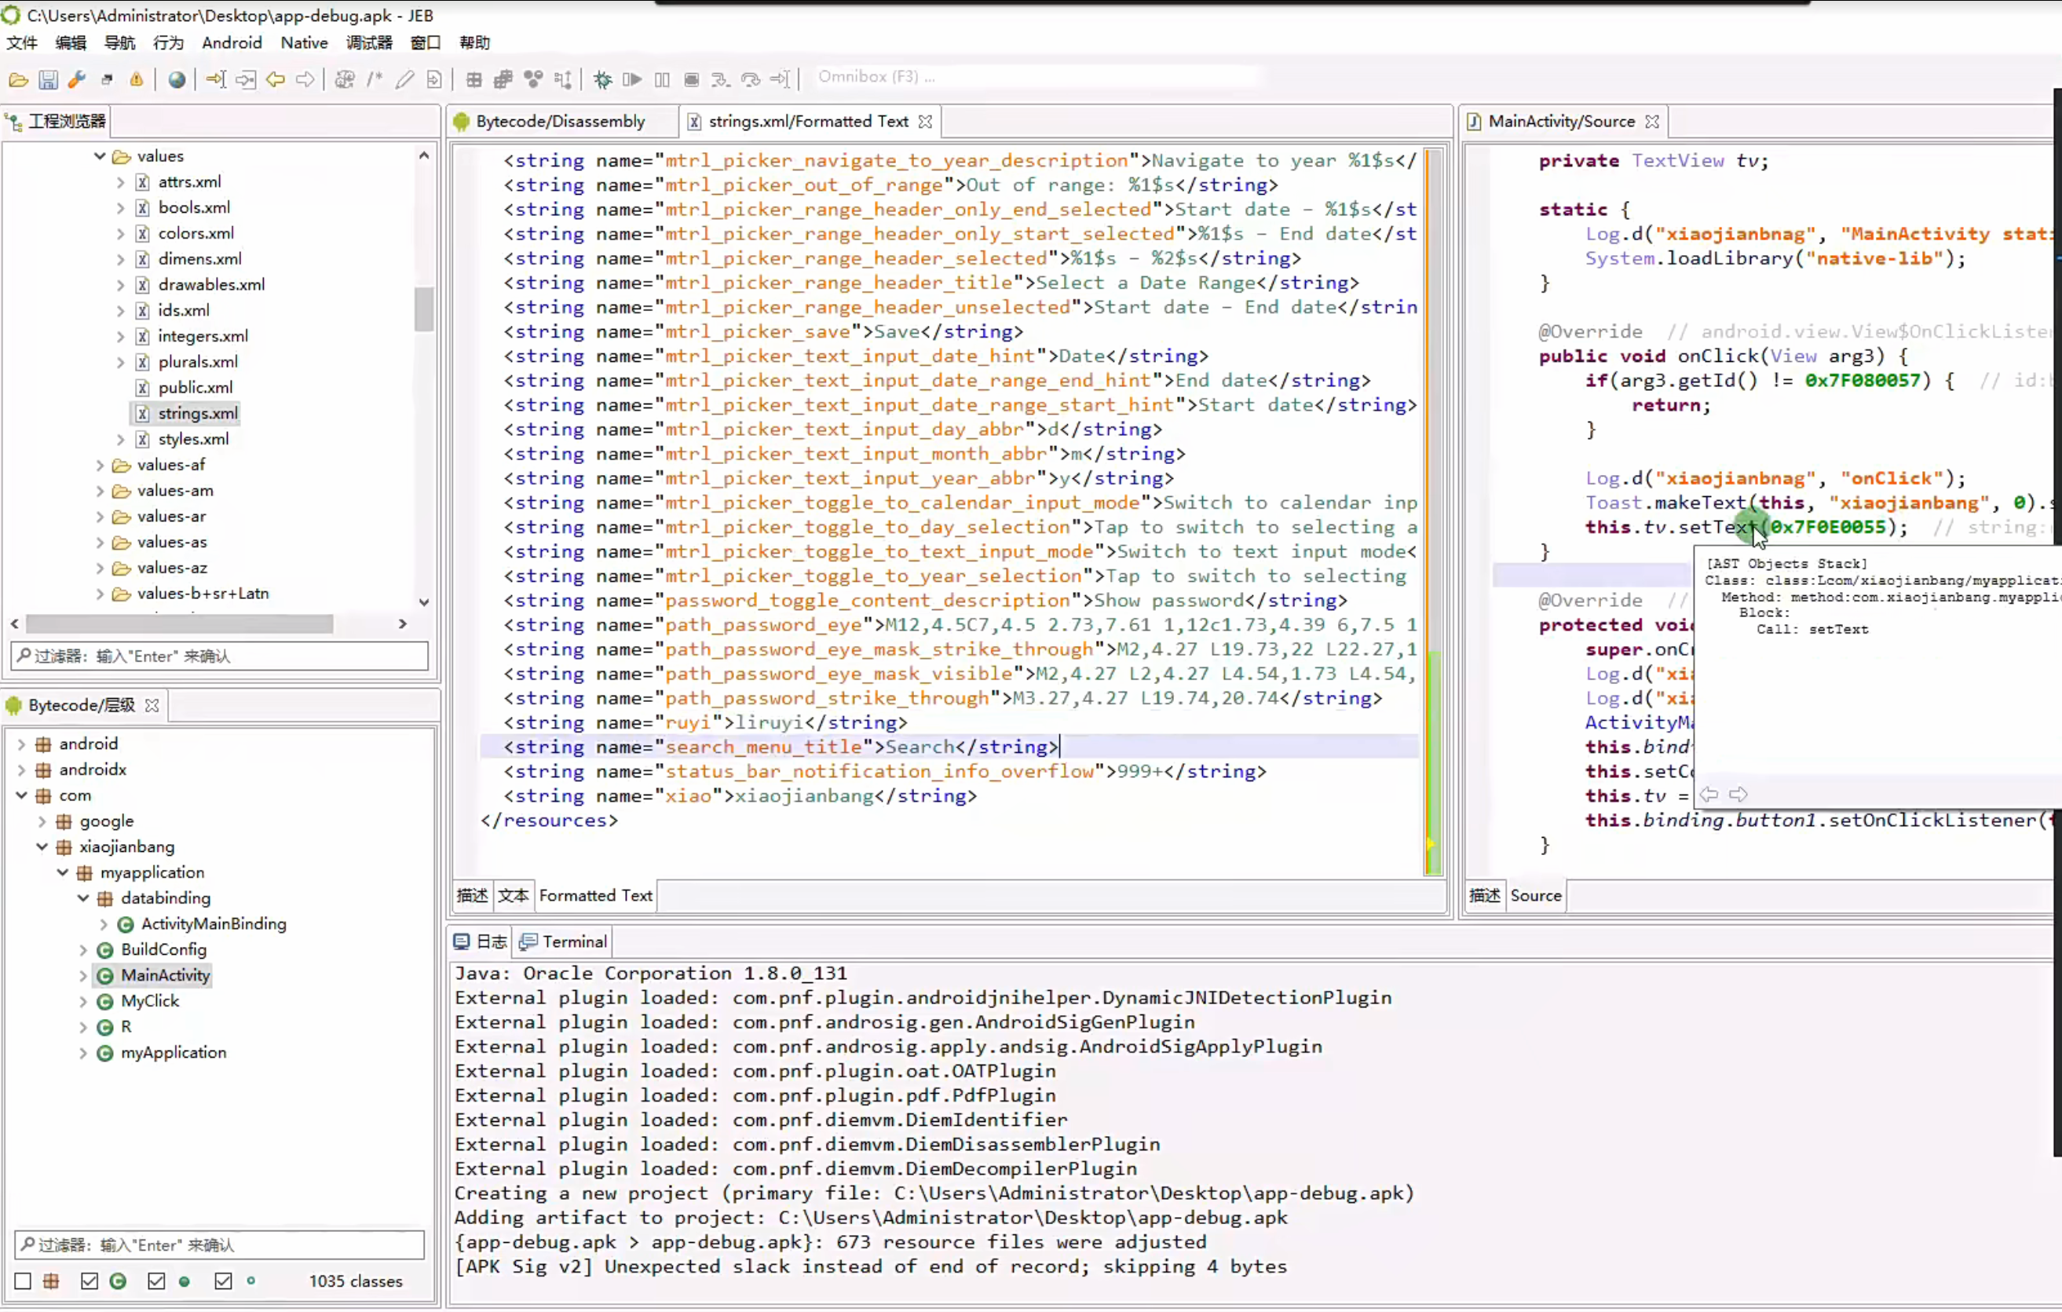The width and height of the screenshot is (2062, 1312).
Task: Switch to the Terminal tab
Action: click(x=573, y=942)
